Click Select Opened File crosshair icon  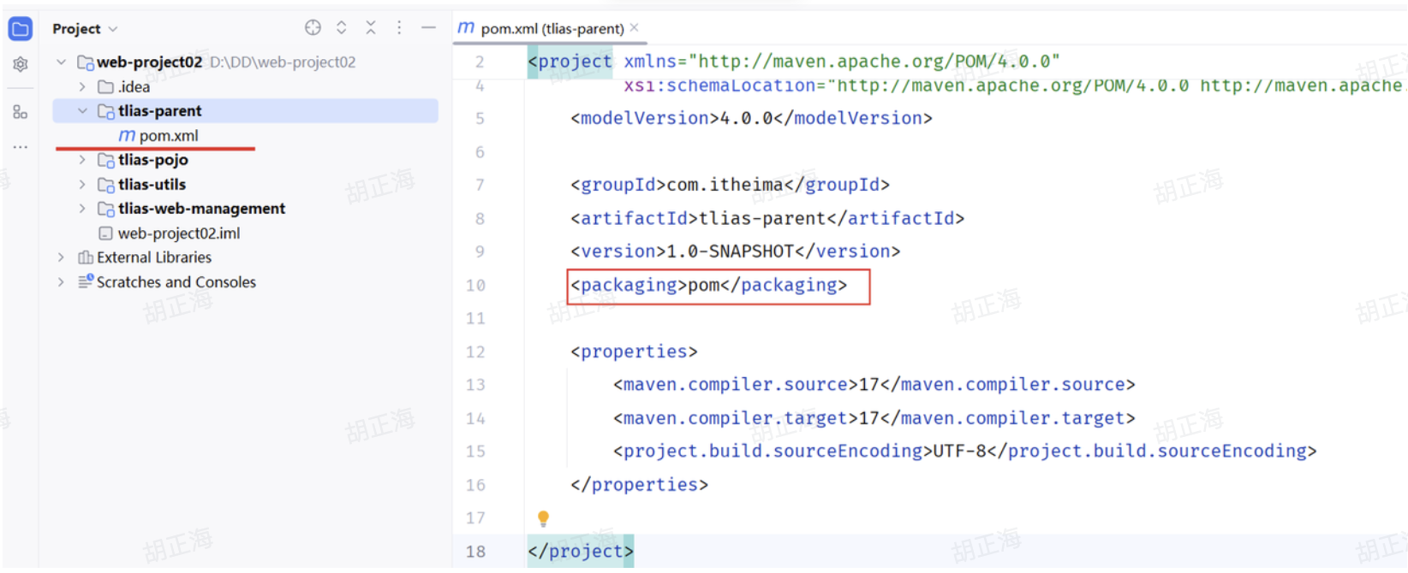(313, 28)
